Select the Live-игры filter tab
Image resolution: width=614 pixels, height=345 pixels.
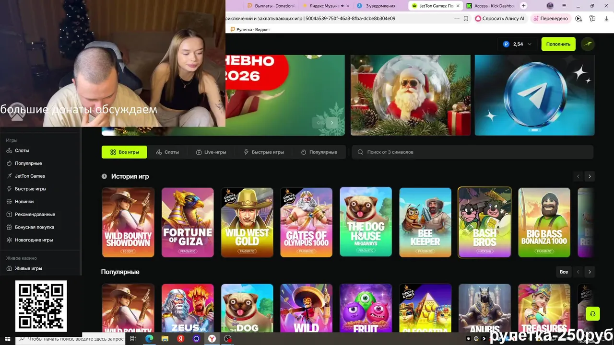tap(211, 152)
